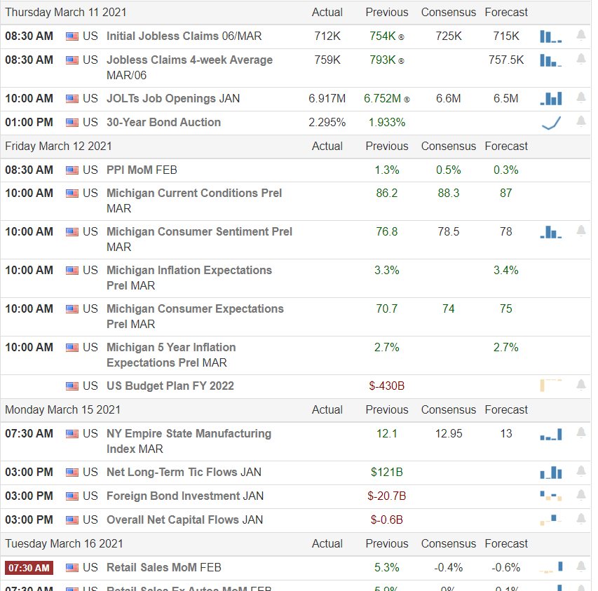Click the Retail Sales MoM FEB link
598x591 pixels.
(163, 568)
